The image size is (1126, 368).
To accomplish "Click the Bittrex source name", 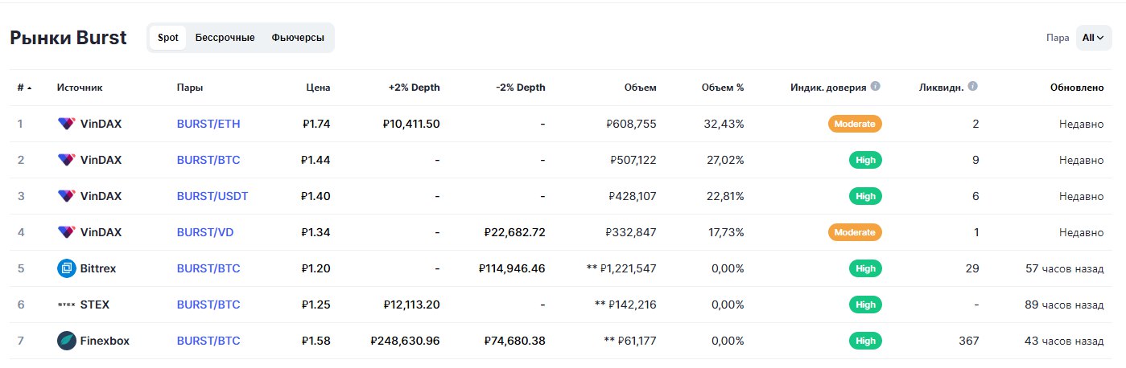I will [98, 268].
